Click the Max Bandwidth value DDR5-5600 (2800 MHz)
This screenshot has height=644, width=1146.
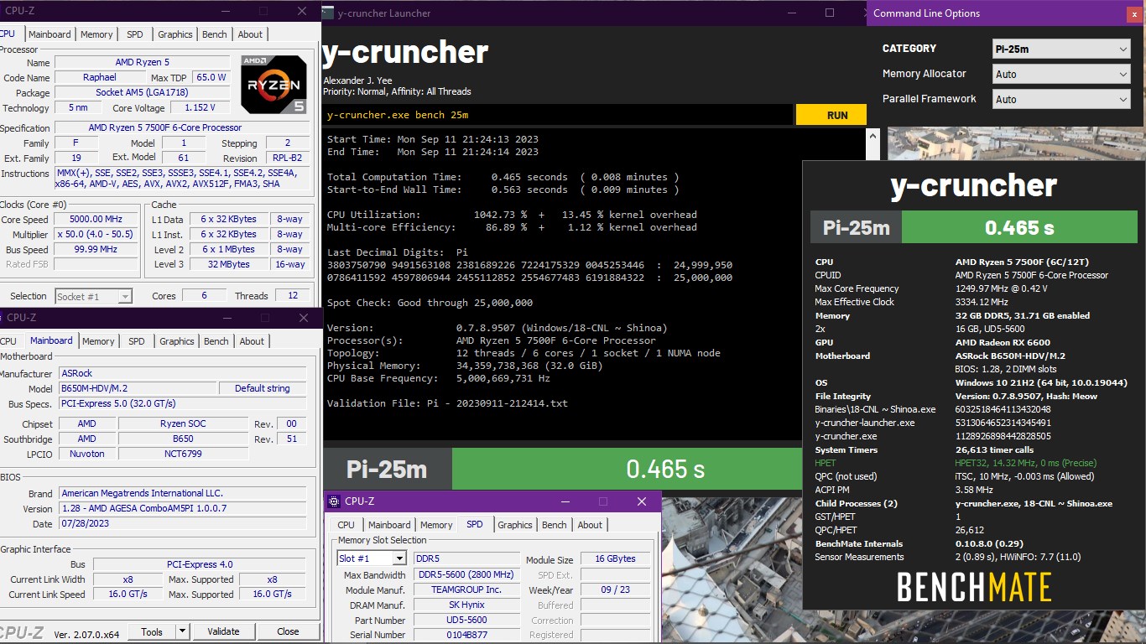click(x=466, y=574)
